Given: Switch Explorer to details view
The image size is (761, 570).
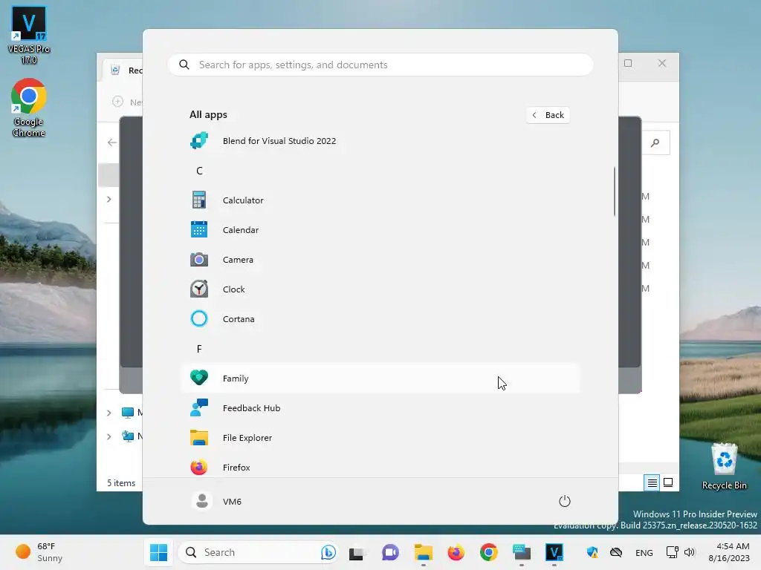Looking at the screenshot, I should pyautogui.click(x=652, y=482).
